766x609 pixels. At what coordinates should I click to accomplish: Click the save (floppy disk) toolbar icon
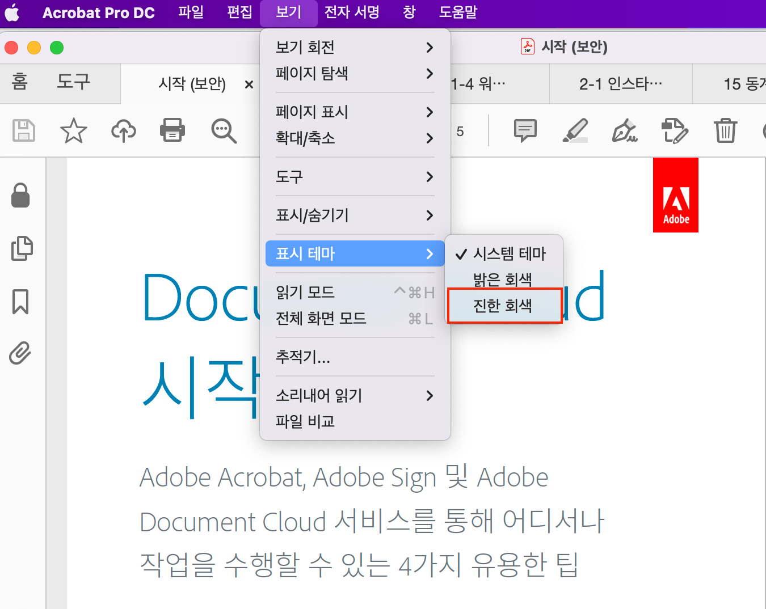(x=24, y=130)
